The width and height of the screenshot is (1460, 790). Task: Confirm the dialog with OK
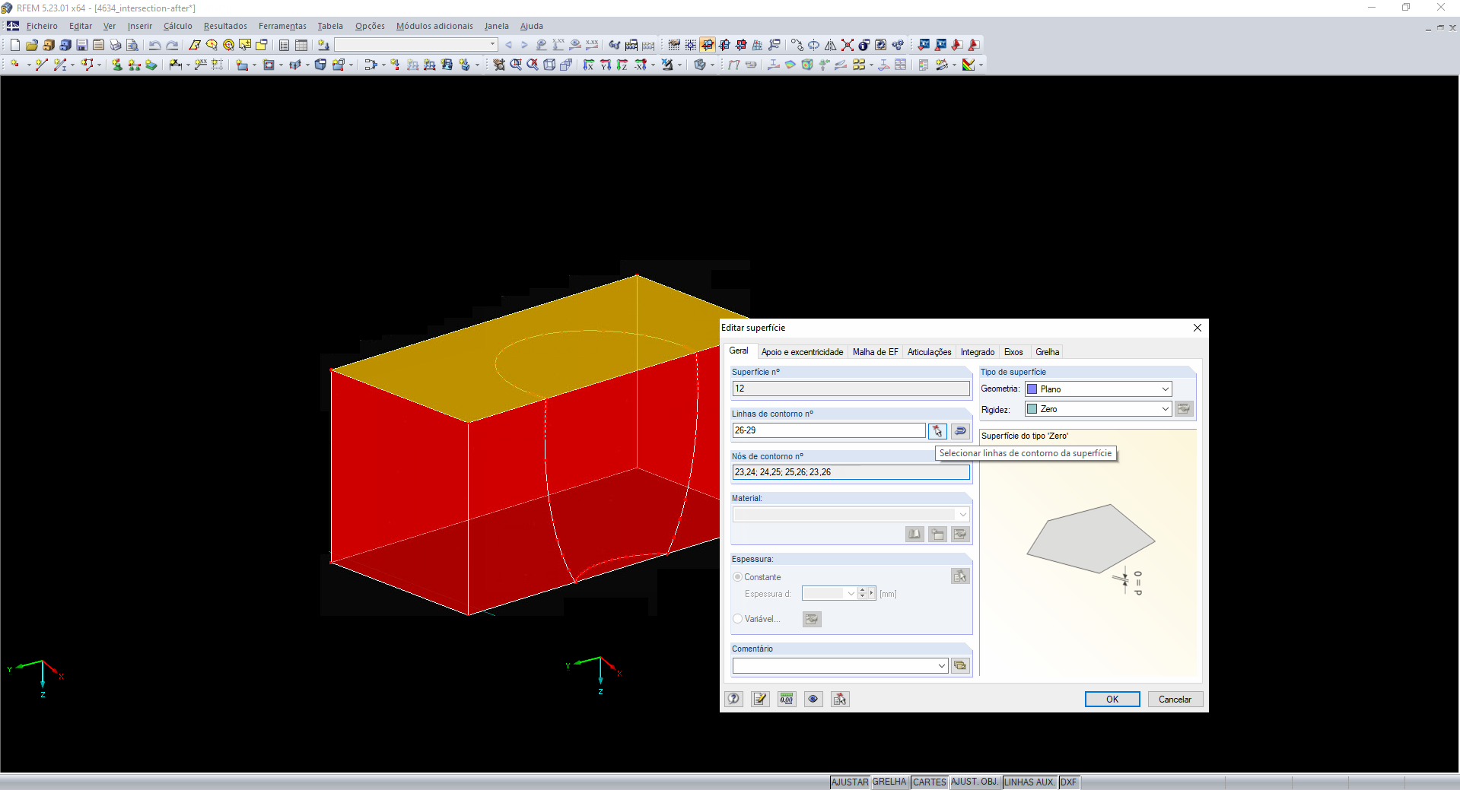1112,700
